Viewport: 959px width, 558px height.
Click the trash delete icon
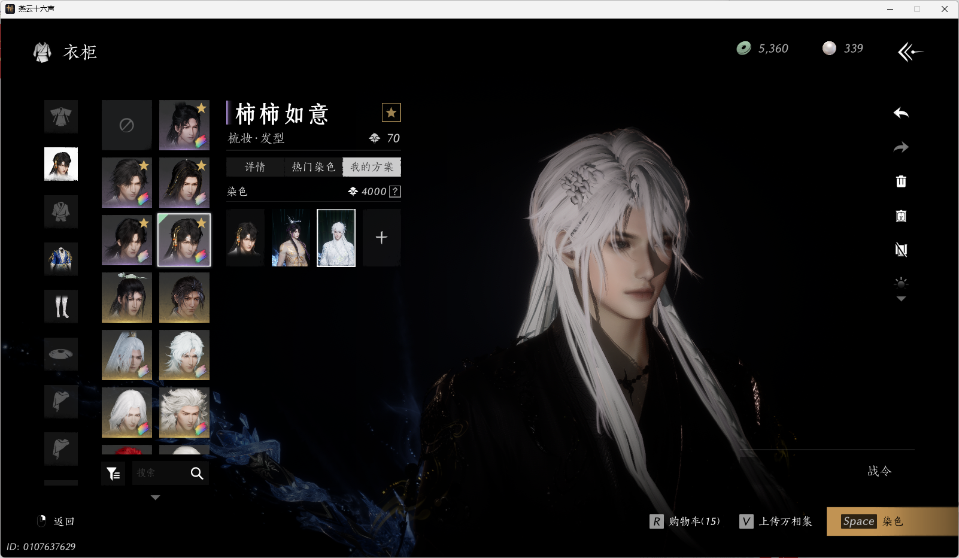[901, 181]
